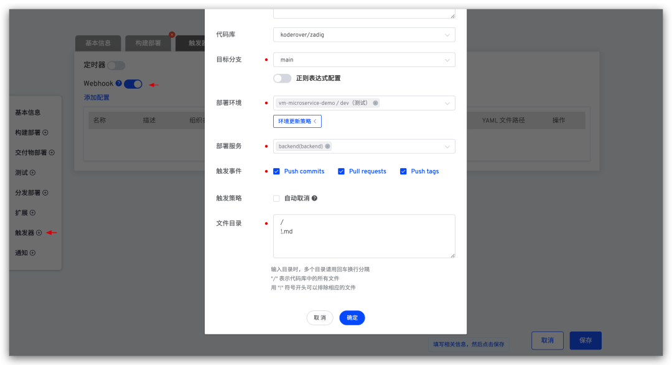The image size is (672, 365).
Task: Open the 代码库 dropdown showing koderover/zadig
Action: click(364, 35)
